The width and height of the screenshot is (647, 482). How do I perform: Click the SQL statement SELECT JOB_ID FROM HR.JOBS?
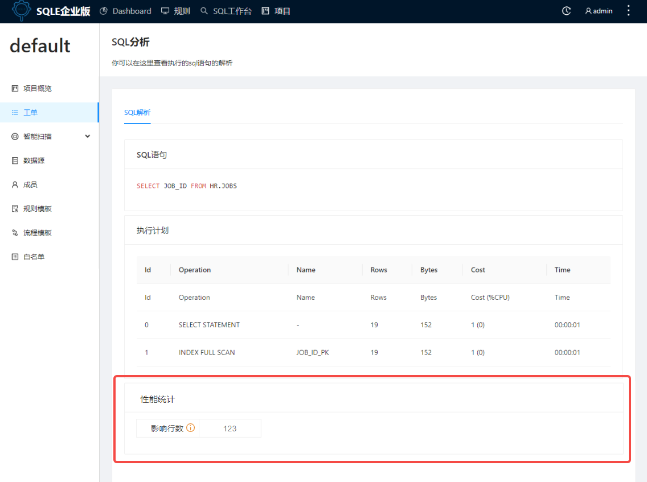coord(186,186)
